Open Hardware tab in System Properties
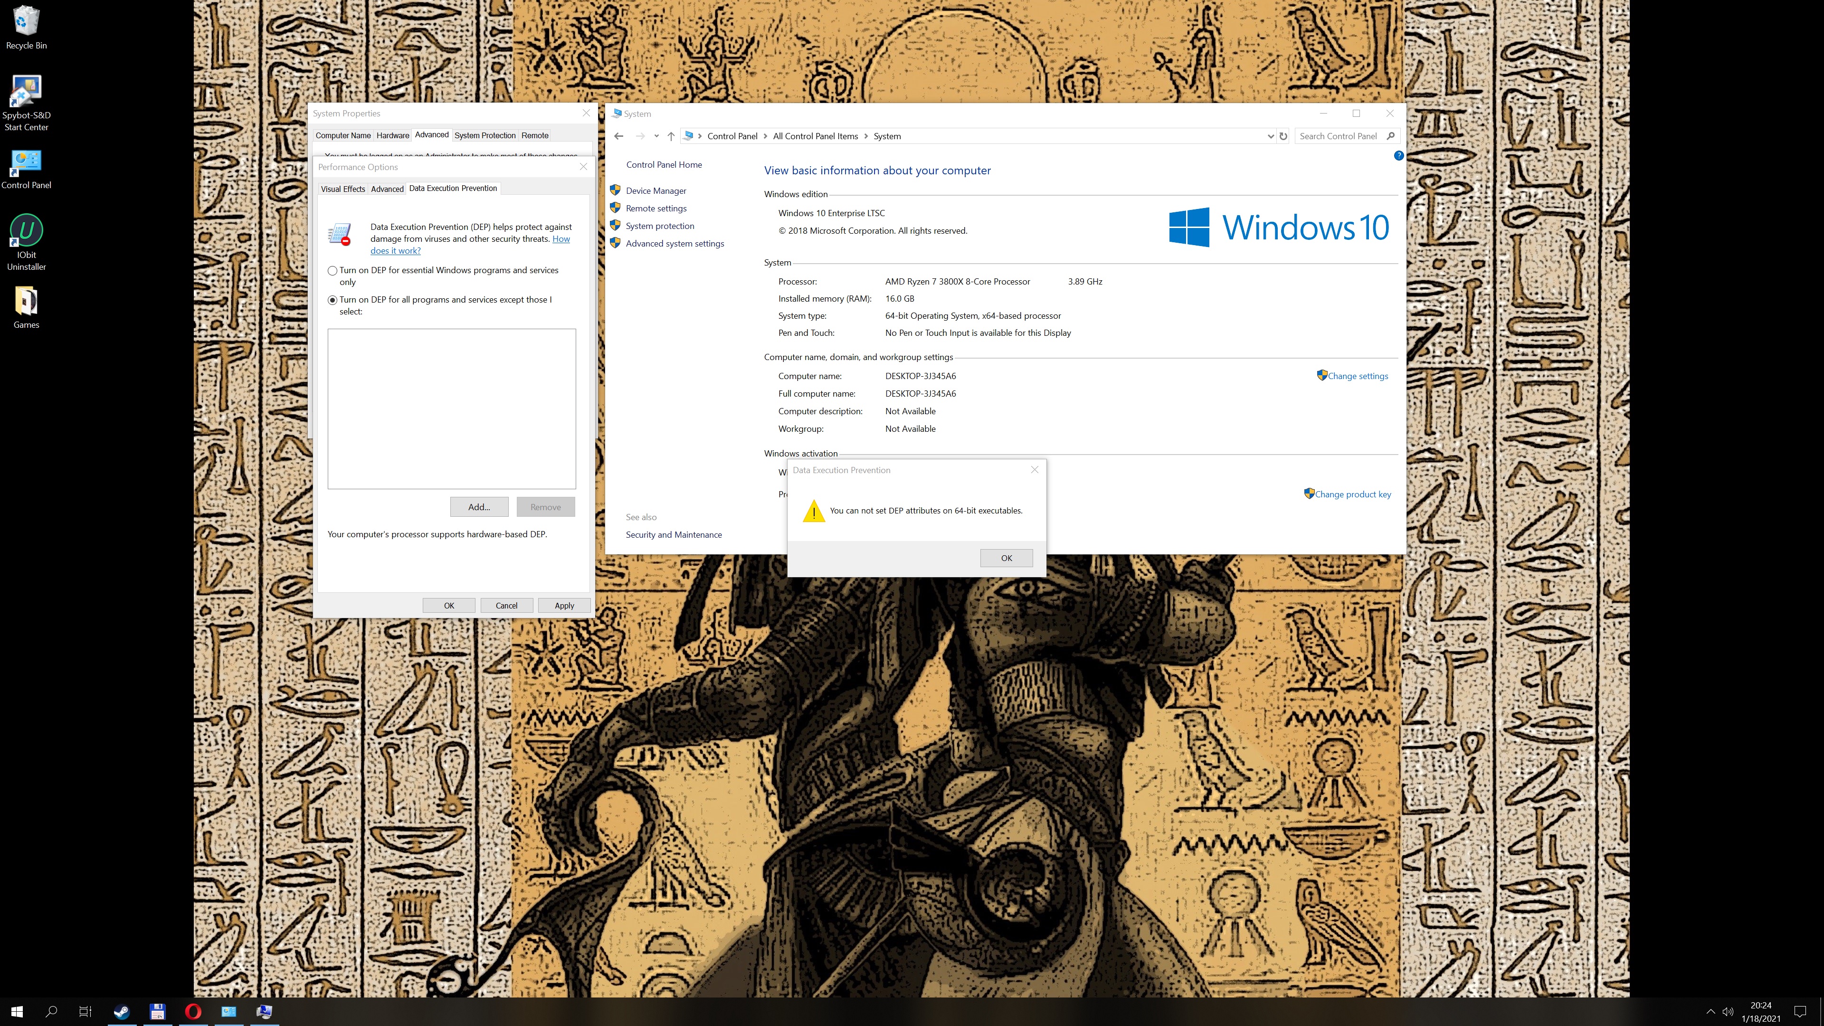The image size is (1824, 1026). (x=392, y=135)
